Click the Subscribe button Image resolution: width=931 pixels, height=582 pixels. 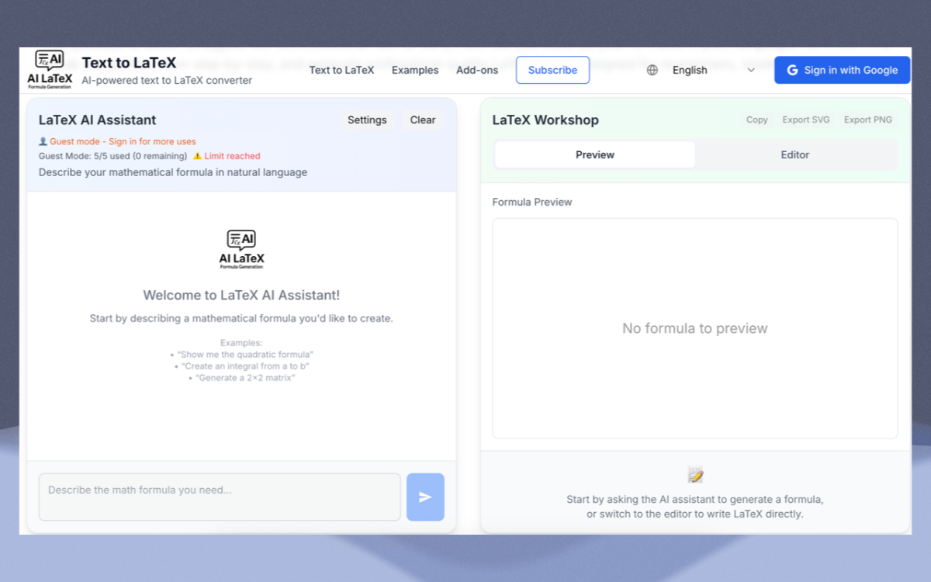pyautogui.click(x=552, y=70)
